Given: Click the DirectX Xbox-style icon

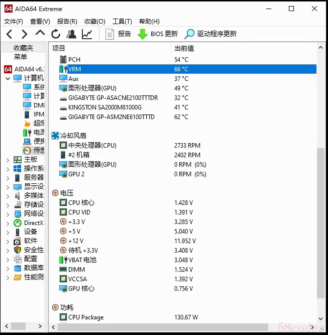Looking at the screenshot, I should [x=17, y=223].
